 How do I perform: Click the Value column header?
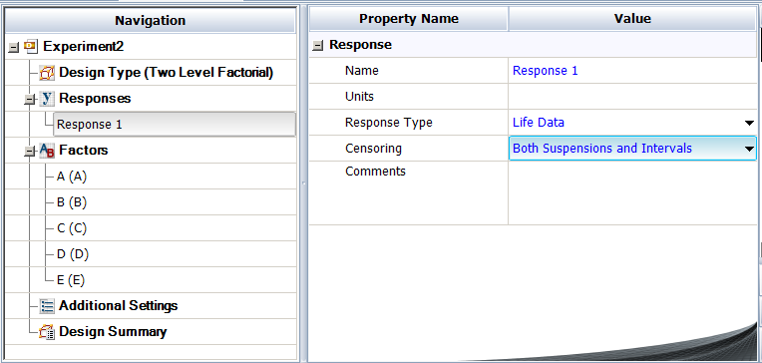coord(632,19)
